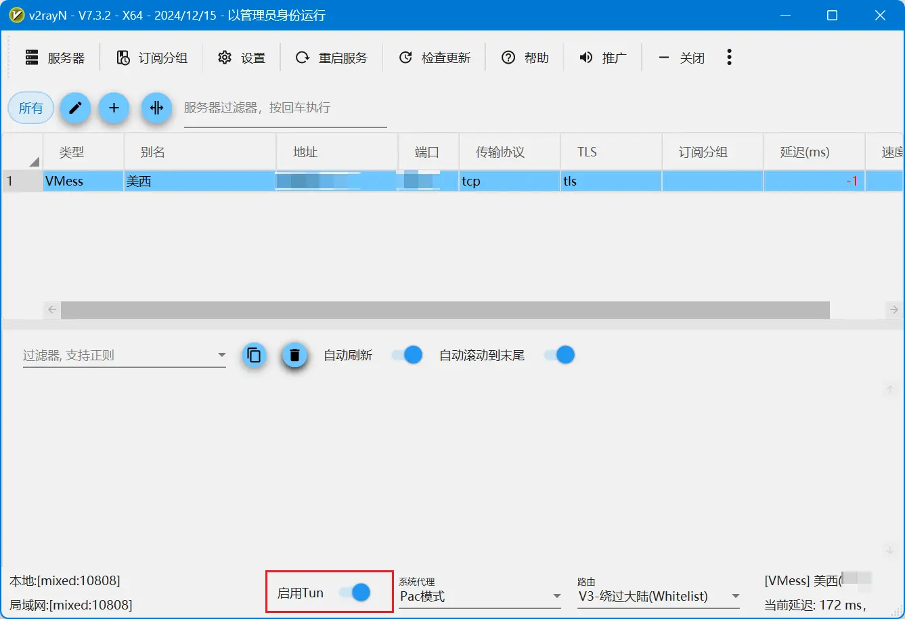Click the tcp transport cell

point(510,182)
